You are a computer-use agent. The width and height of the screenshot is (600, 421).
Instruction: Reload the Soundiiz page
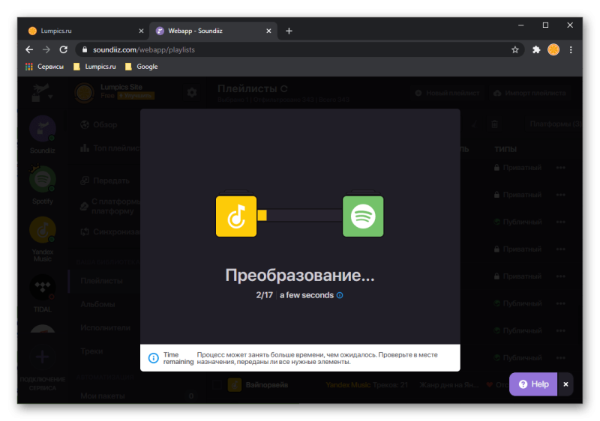(x=64, y=49)
